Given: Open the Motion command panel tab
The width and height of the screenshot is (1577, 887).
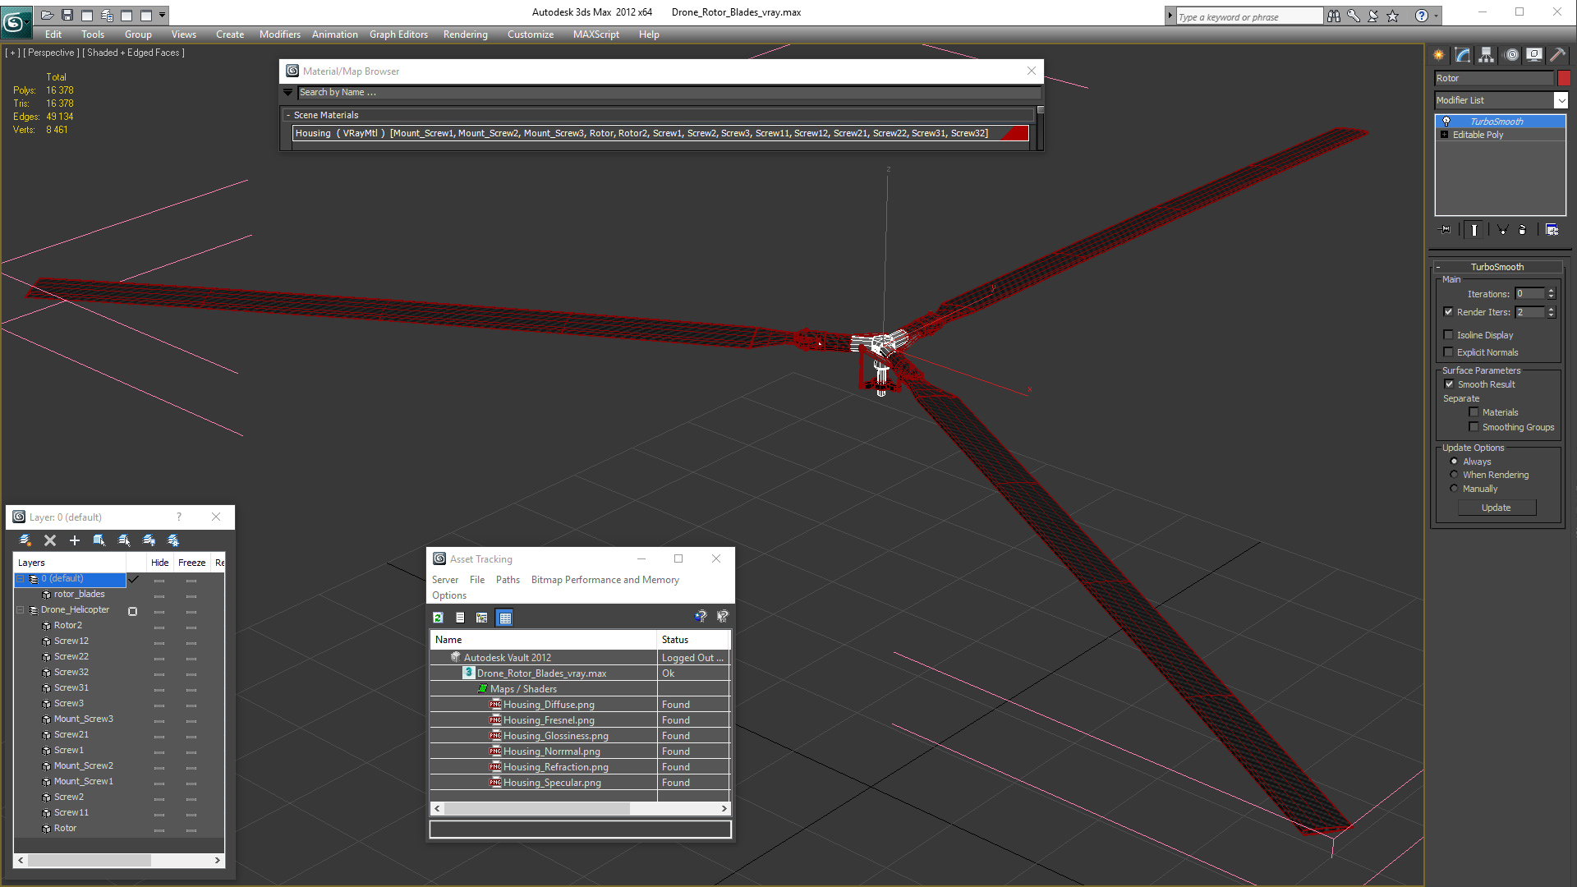Looking at the screenshot, I should point(1511,55).
